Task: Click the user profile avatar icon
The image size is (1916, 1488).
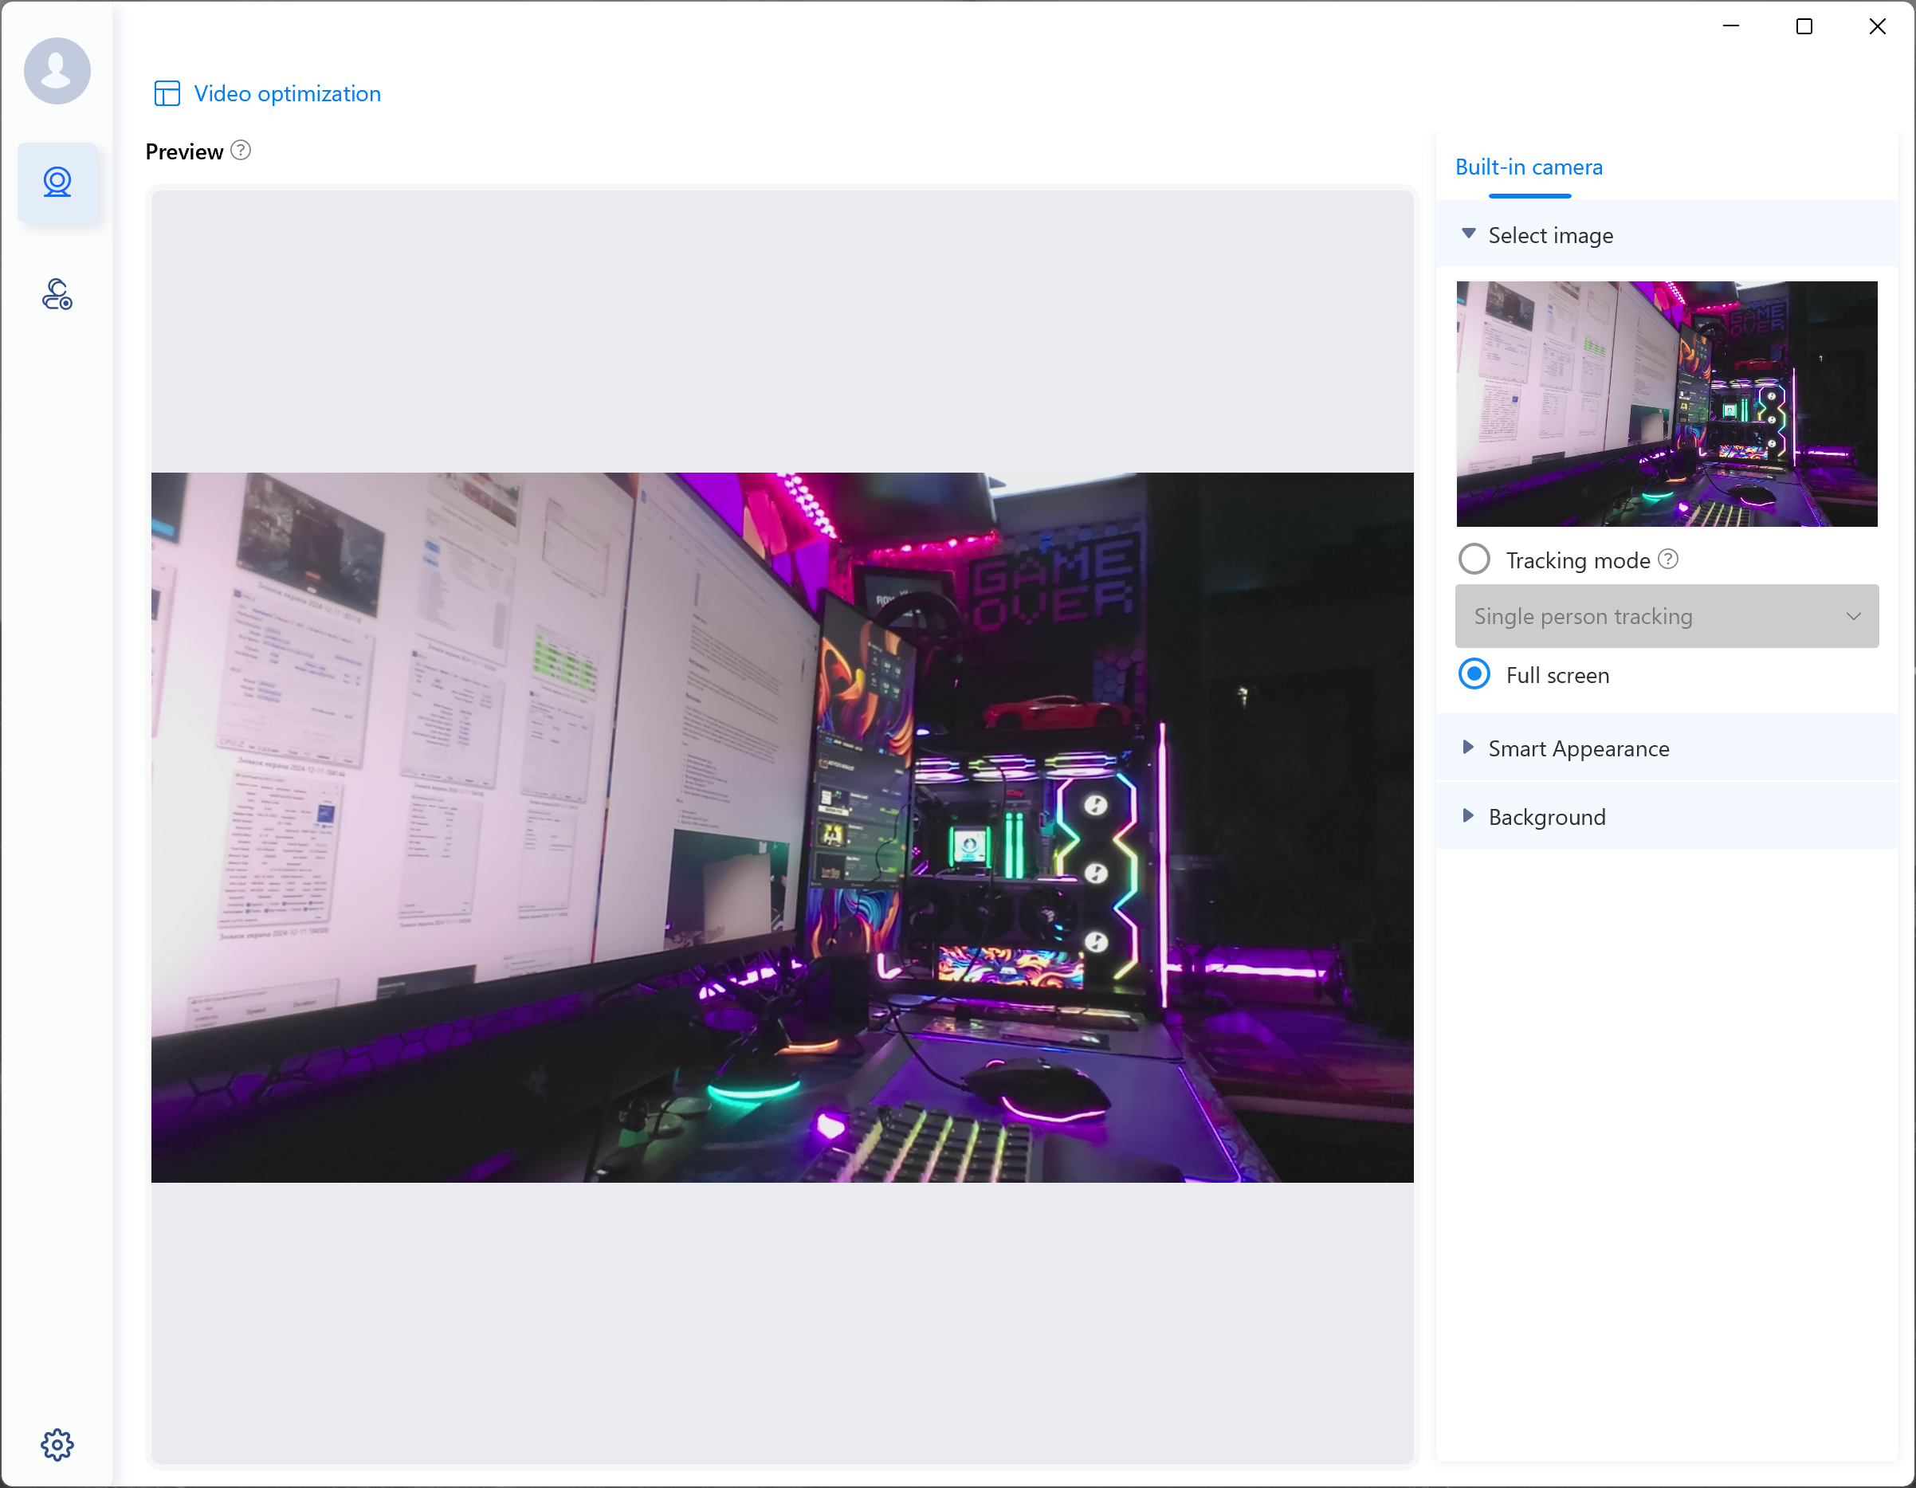Action: (57, 69)
